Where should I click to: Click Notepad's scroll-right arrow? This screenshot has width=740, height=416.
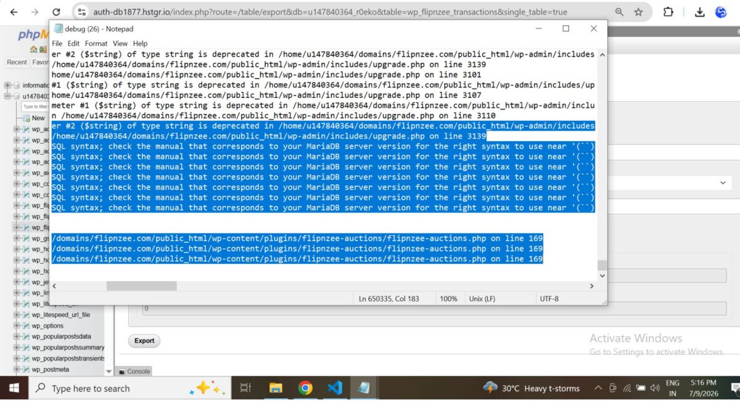(x=592, y=286)
